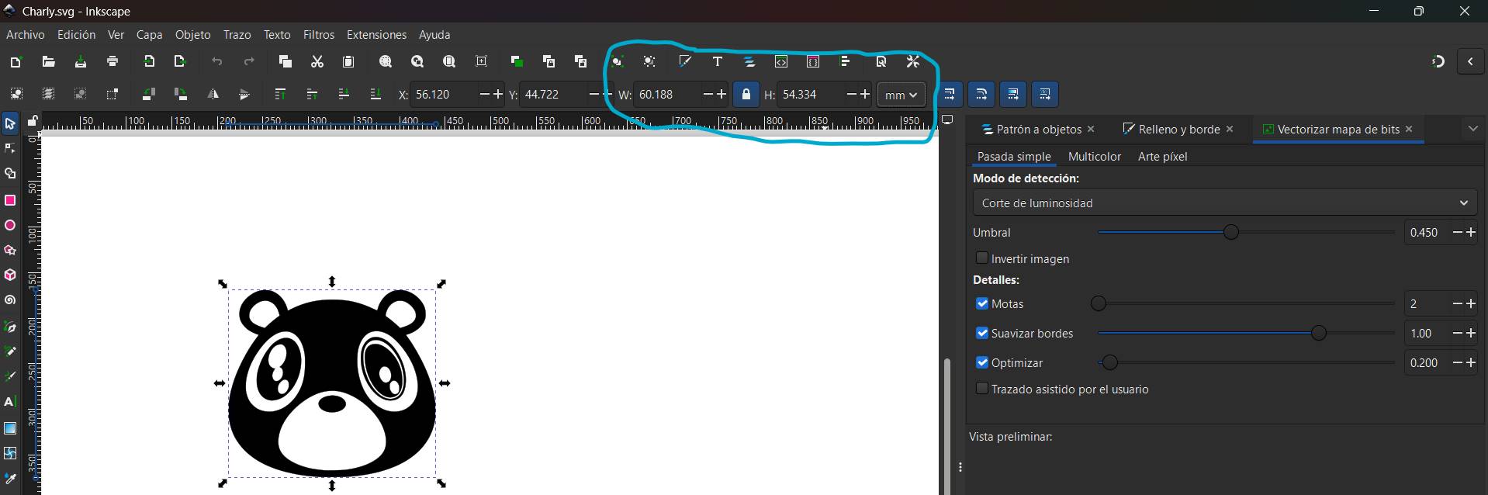Viewport: 1488px width, 495px height.
Task: Click the X position field
Action: pyautogui.click(x=442, y=95)
